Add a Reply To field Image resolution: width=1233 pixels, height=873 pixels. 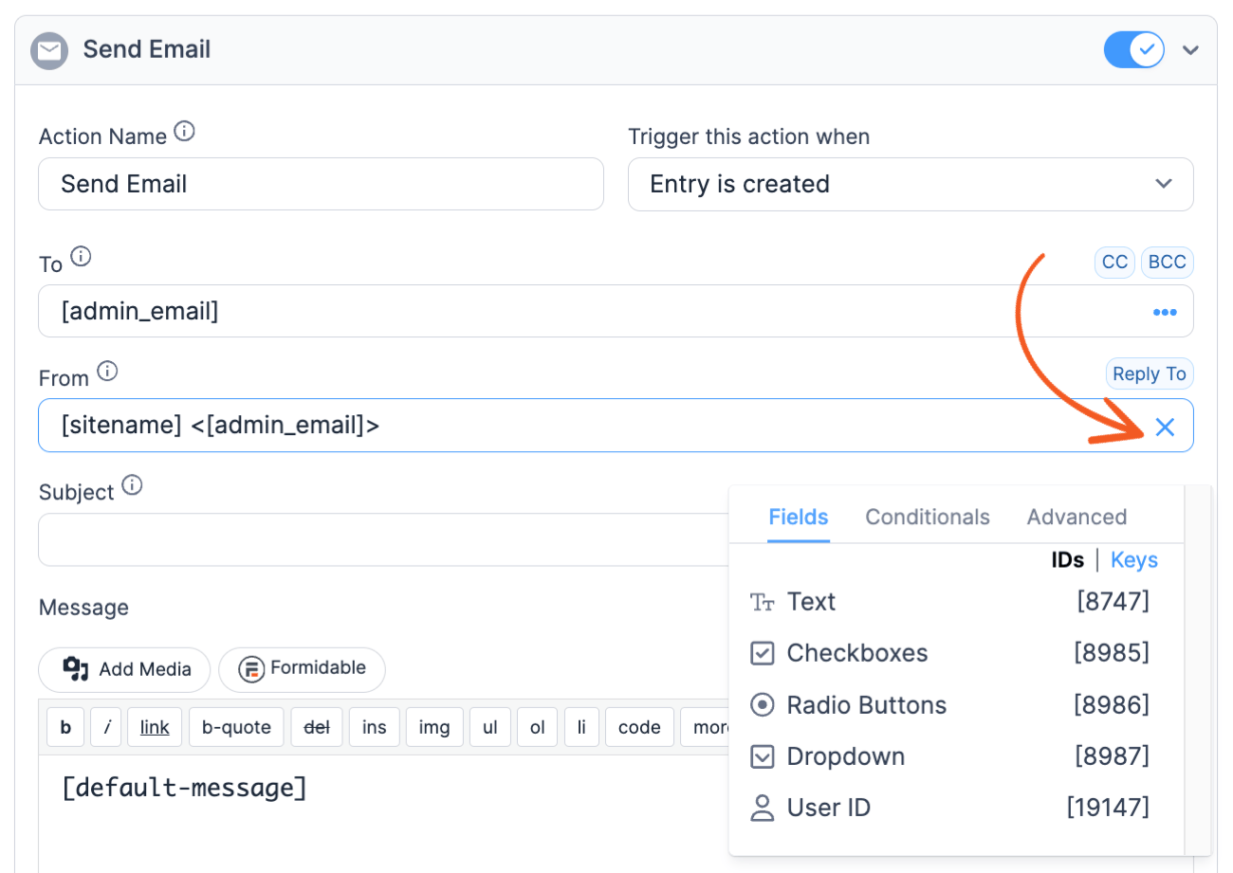(1150, 373)
